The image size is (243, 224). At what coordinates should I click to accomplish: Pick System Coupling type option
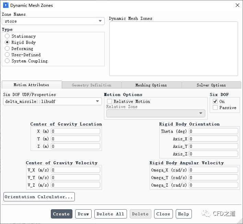(x=7, y=61)
